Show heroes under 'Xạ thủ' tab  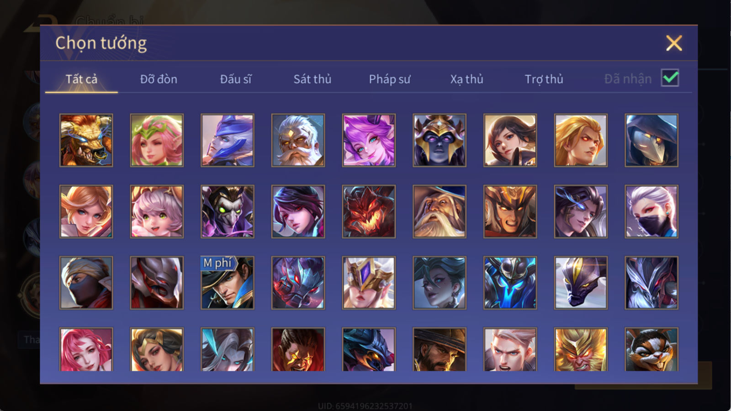tap(466, 79)
